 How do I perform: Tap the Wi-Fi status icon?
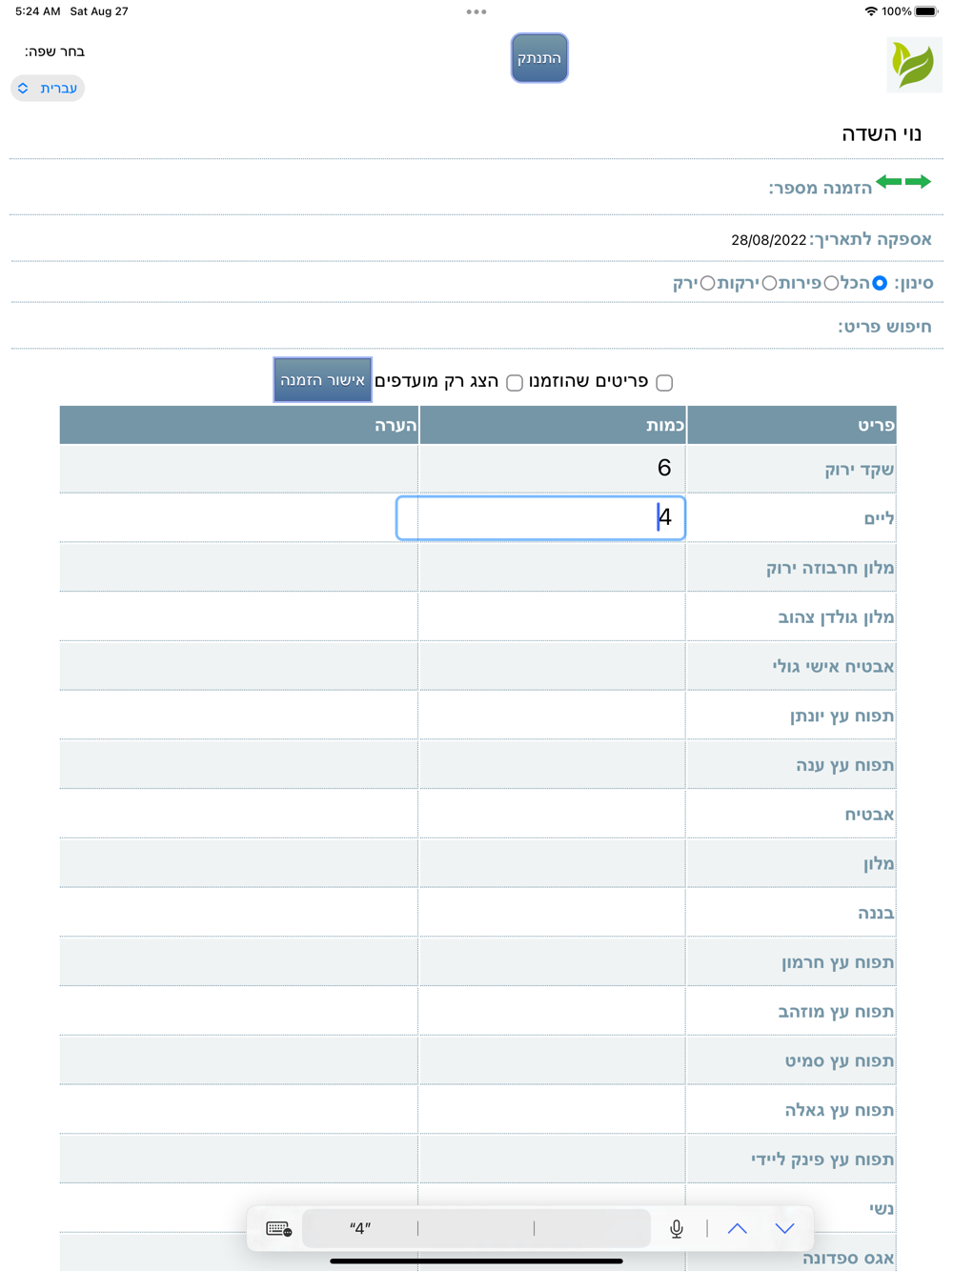[x=870, y=11]
